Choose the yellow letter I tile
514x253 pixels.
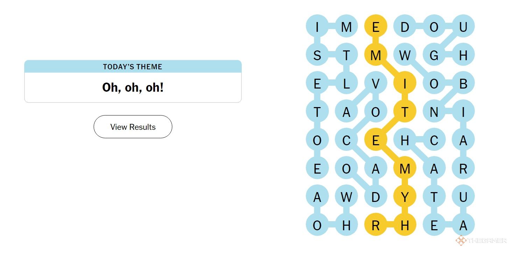click(405, 84)
